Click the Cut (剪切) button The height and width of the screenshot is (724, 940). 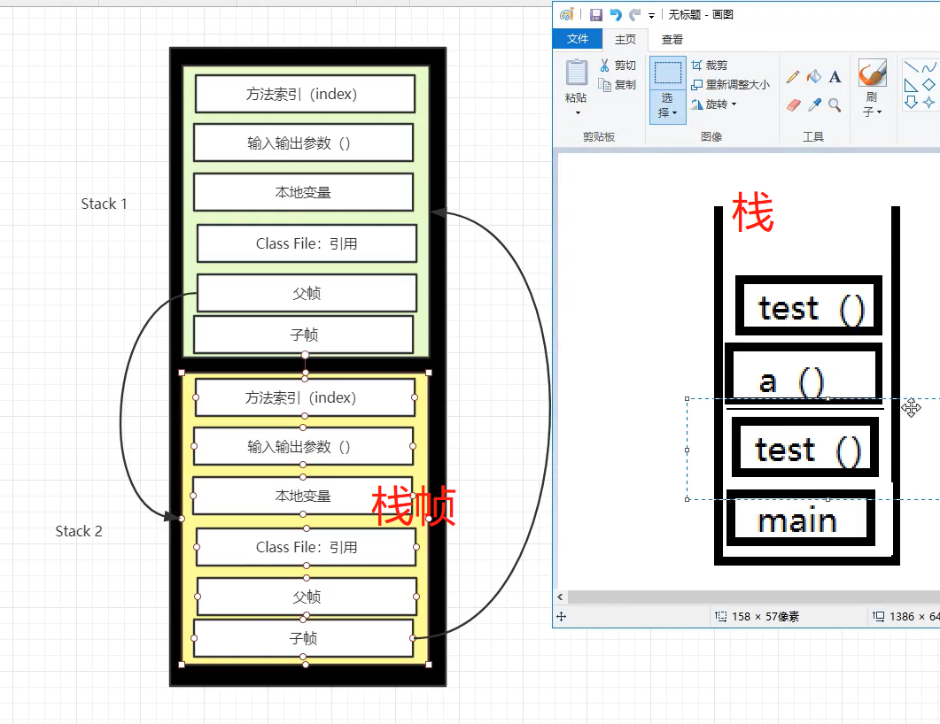pyautogui.click(x=618, y=65)
